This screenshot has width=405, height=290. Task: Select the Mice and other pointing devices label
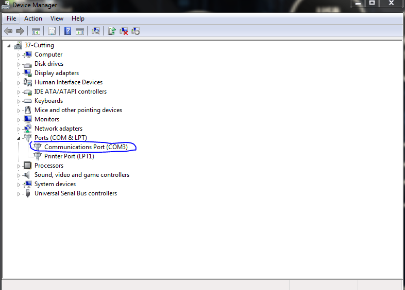pos(78,110)
